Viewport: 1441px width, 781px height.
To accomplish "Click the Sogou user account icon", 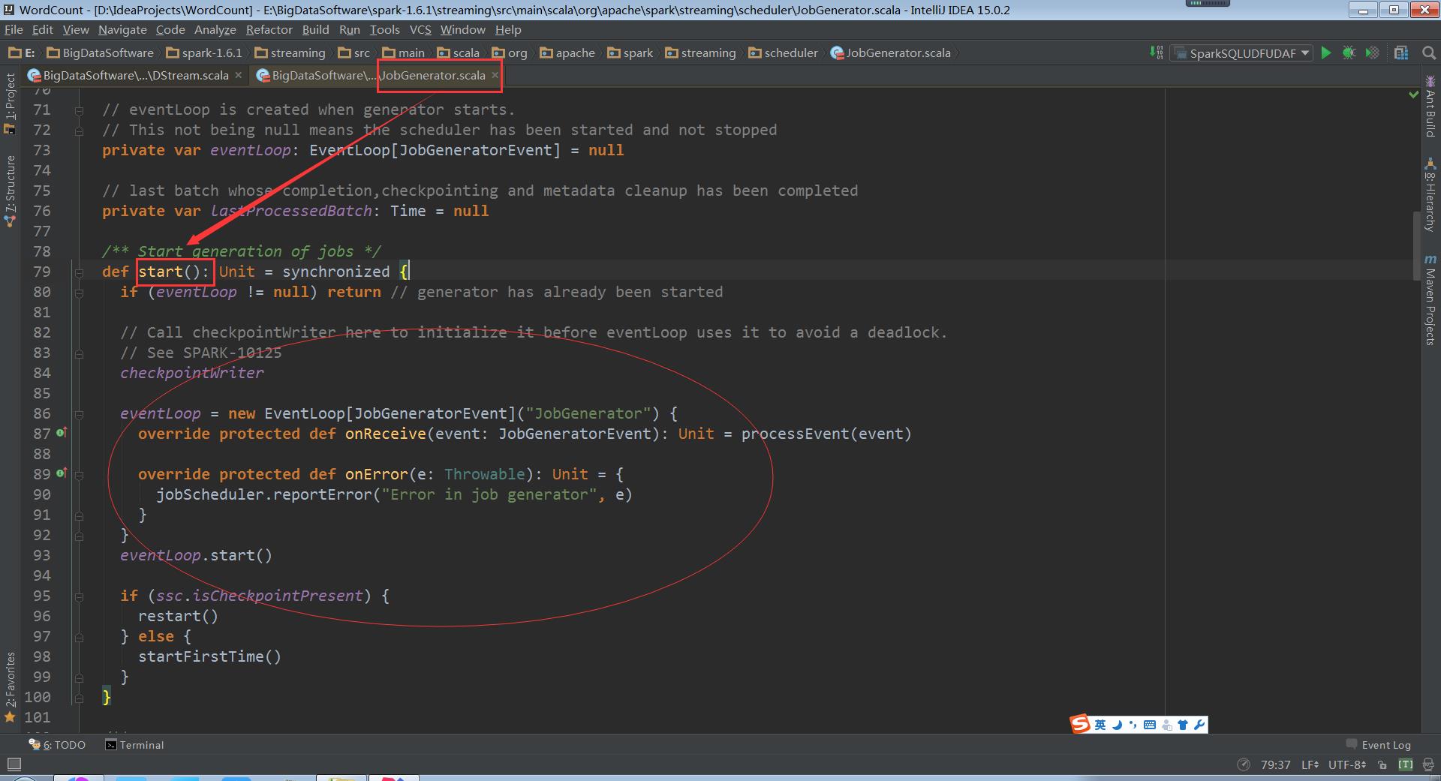I will pyautogui.click(x=1166, y=725).
